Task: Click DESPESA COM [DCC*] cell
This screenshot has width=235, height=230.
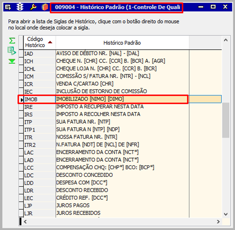Action: pos(122,183)
